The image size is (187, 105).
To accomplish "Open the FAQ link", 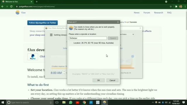I will coord(169,13).
